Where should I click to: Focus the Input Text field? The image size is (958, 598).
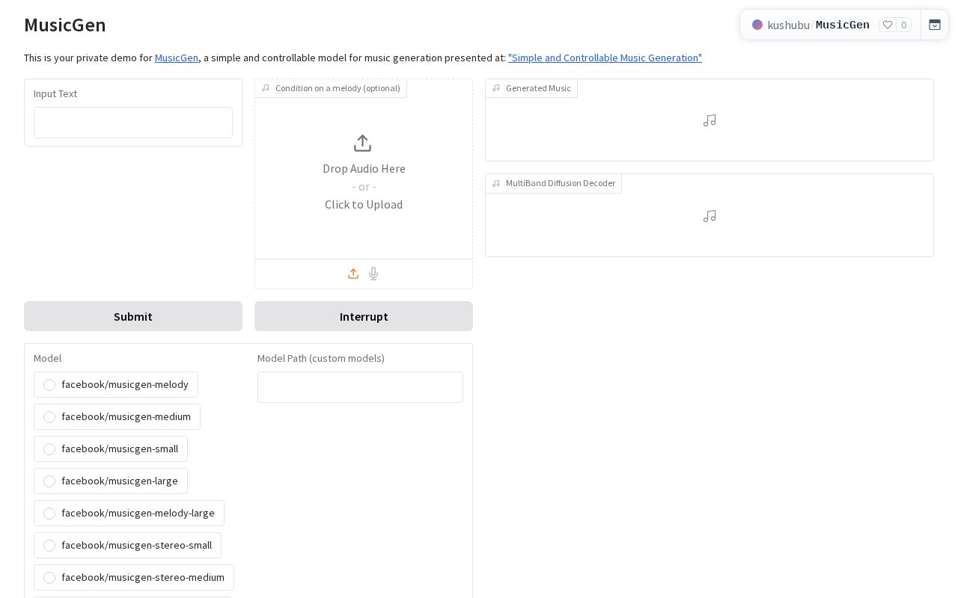click(133, 123)
